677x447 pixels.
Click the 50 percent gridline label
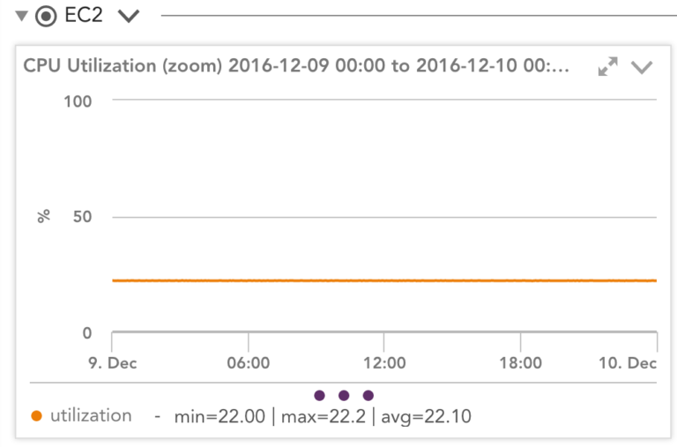pos(82,217)
